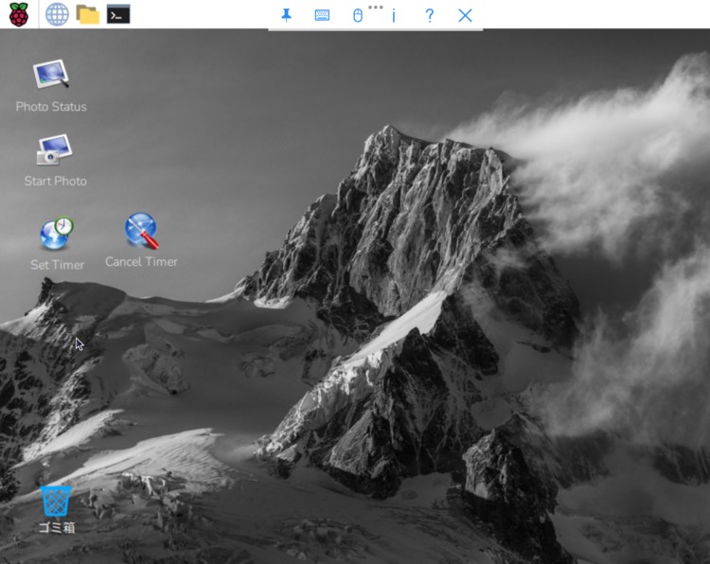Select the Photo Status desktop icon
Image resolution: width=710 pixels, height=564 pixels.
click(51, 75)
